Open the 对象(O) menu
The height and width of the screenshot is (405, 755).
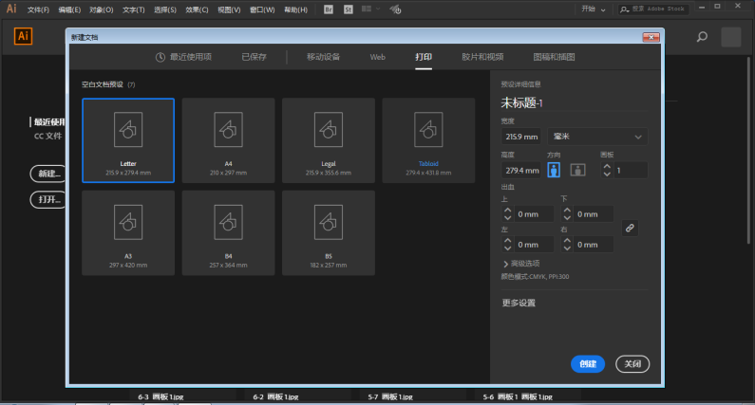(102, 9)
